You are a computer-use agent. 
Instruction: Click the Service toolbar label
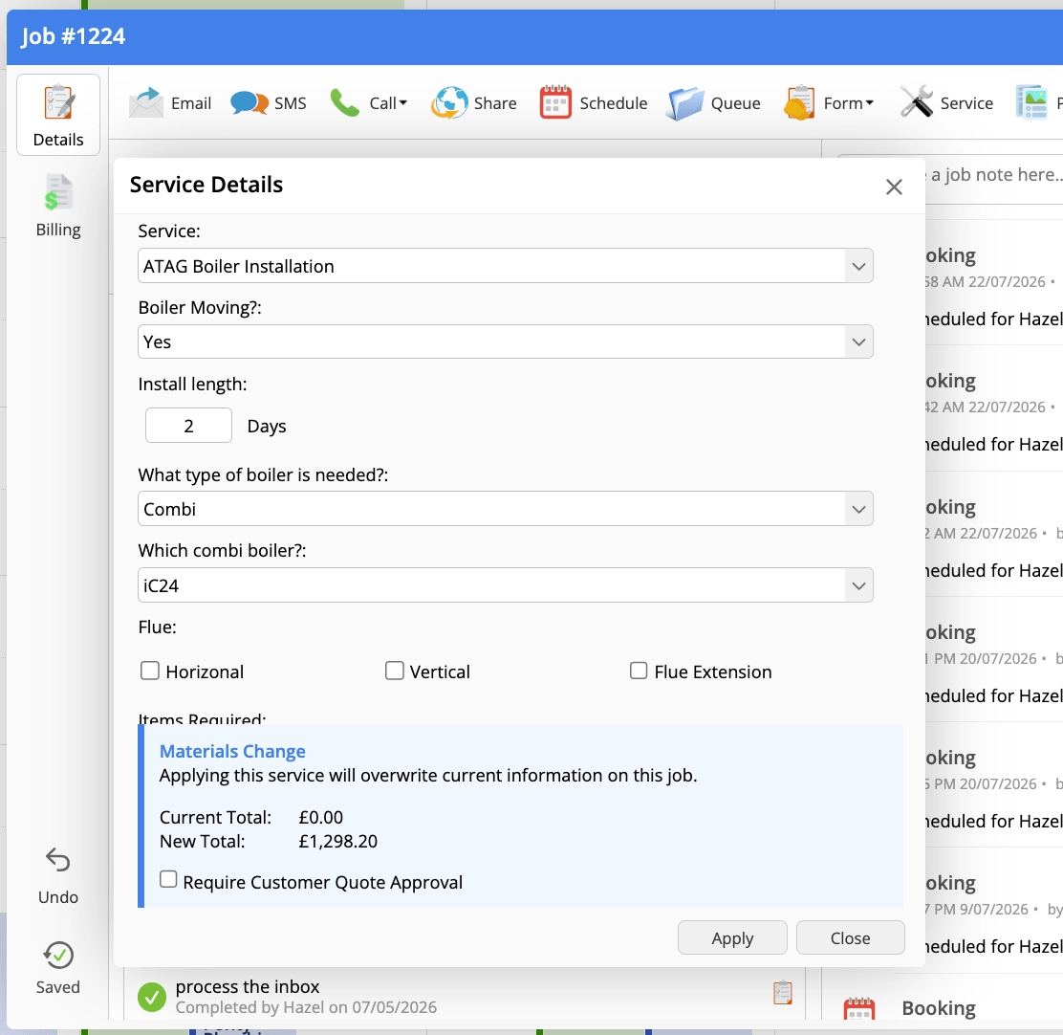tap(966, 103)
